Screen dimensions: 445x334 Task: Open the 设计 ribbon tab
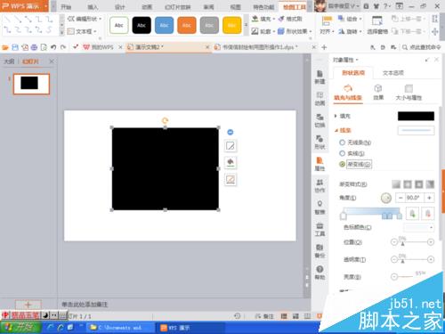(x=119, y=7)
